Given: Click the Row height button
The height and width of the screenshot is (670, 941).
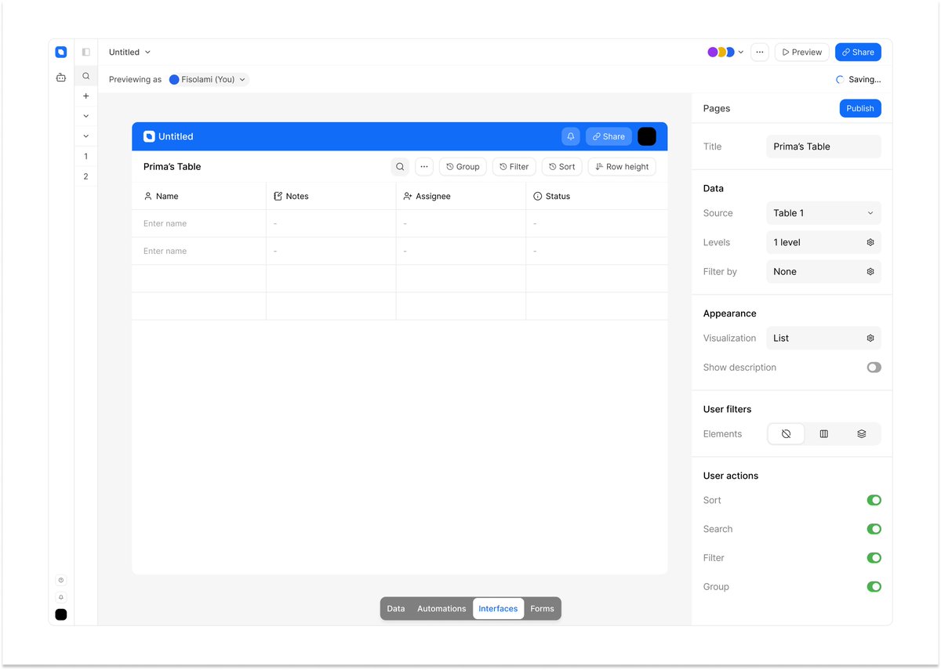Looking at the screenshot, I should [622, 167].
